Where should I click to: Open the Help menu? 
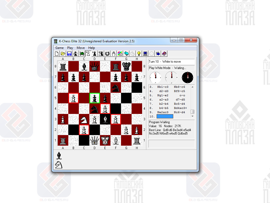(x=91, y=48)
